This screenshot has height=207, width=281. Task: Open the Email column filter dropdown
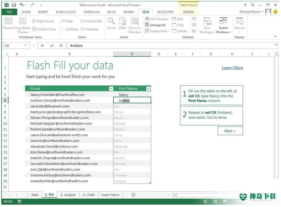coord(111,89)
